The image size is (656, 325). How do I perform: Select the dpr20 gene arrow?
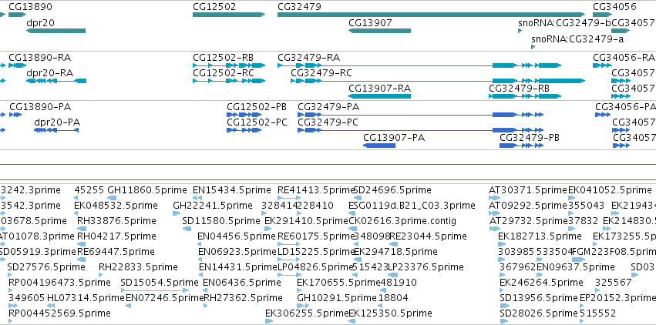(56, 31)
